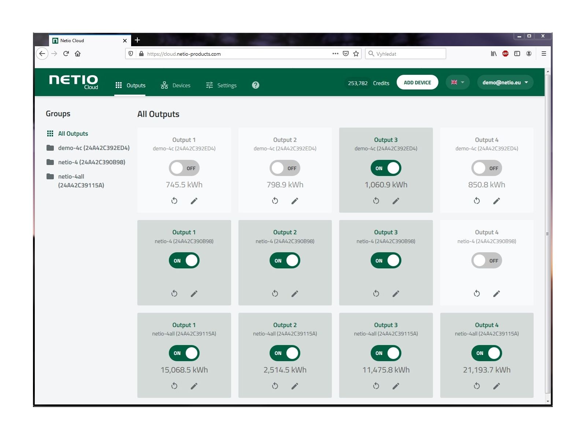Viewport: 586px width, 440px height.
Task: Edit Output 4 of netio-4
Action: pyautogui.click(x=497, y=293)
